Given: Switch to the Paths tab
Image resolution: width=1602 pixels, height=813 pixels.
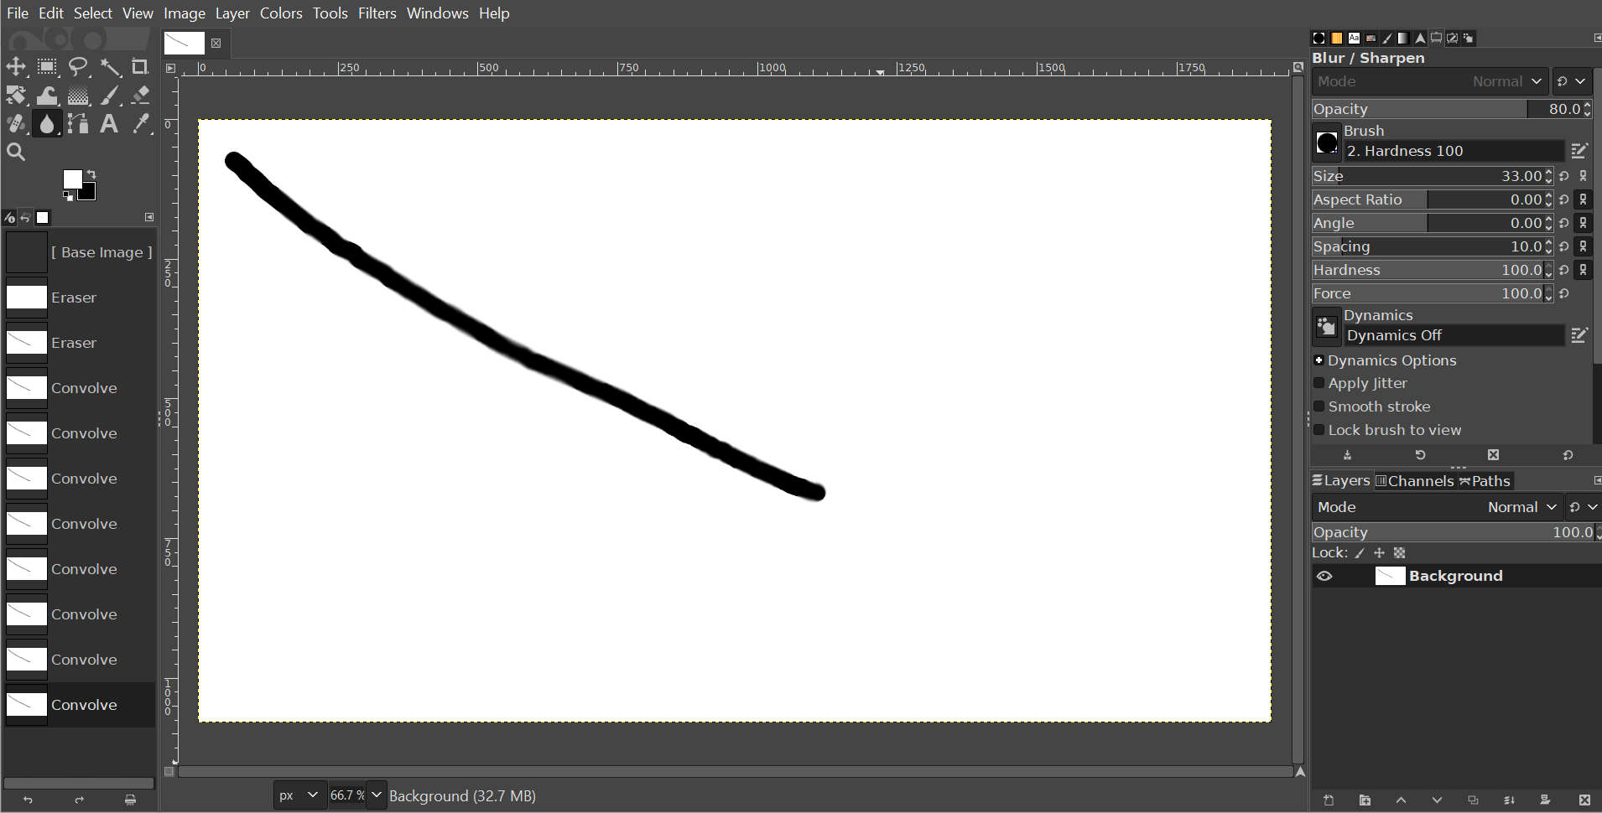Looking at the screenshot, I should point(1485,481).
